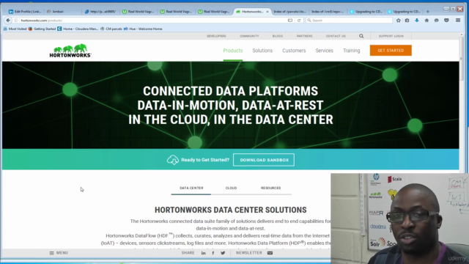The width and height of the screenshot is (469, 264).
Task: Switch to Index of /cm5/repo tab
Action: [x=328, y=12]
